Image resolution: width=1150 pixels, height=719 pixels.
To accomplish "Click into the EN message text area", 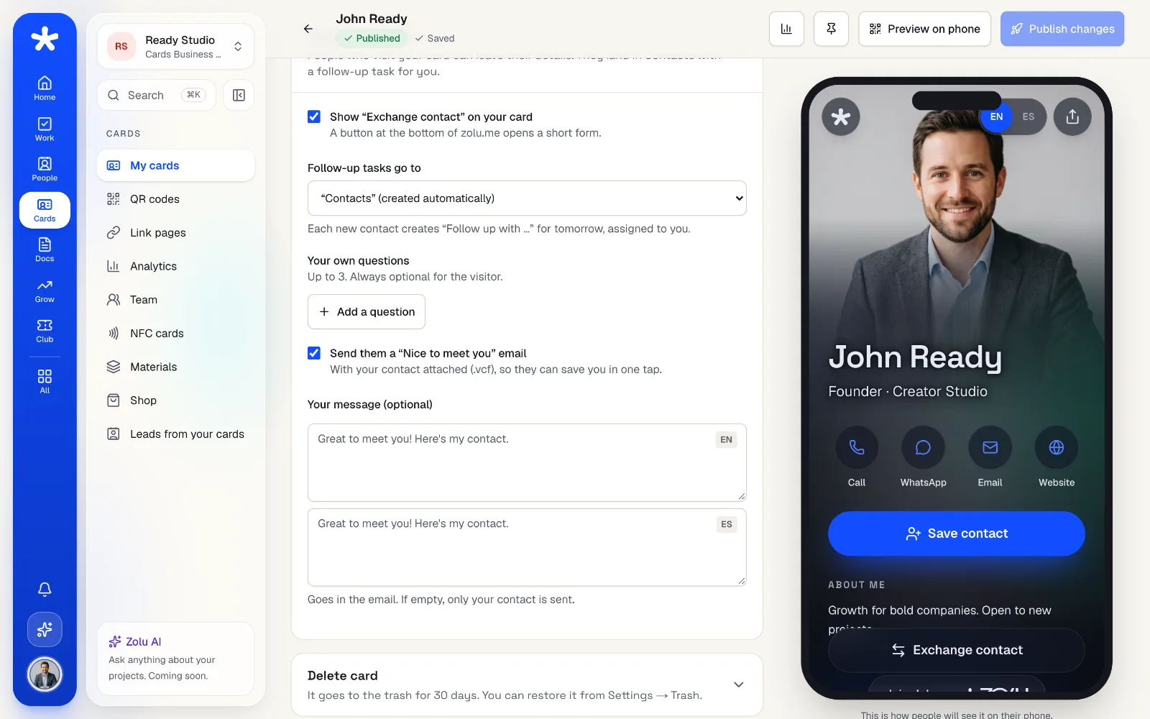I will (x=527, y=462).
